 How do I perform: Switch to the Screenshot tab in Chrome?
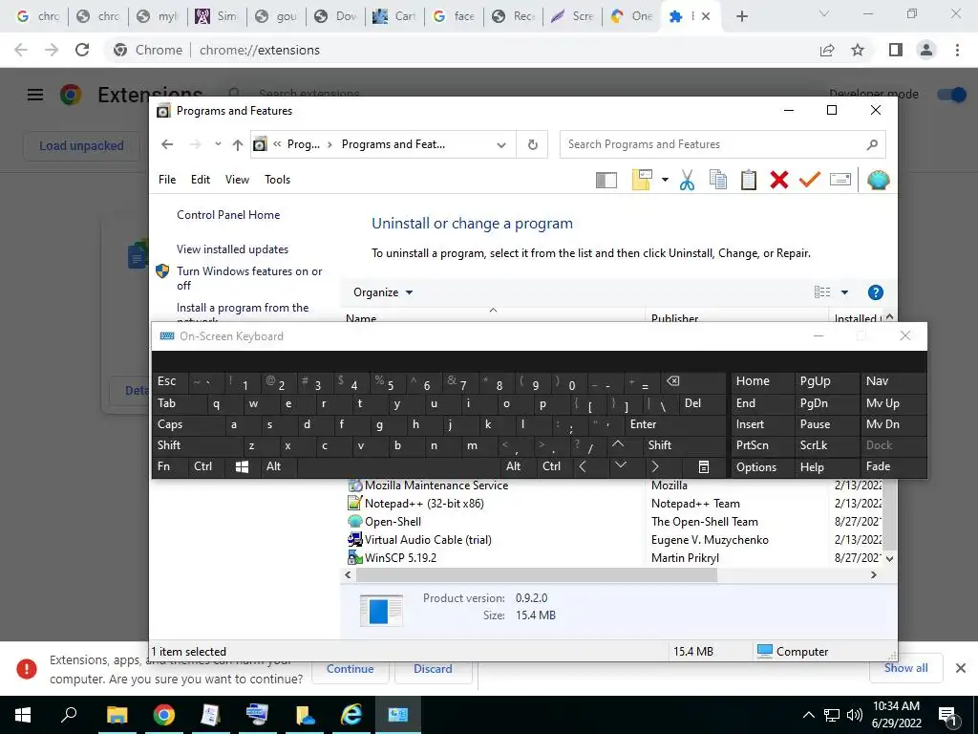coord(573,16)
